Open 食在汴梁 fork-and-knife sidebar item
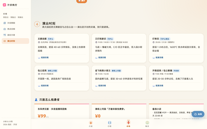Image resolution: width=207 pixels, height=129 pixels. (16, 35)
